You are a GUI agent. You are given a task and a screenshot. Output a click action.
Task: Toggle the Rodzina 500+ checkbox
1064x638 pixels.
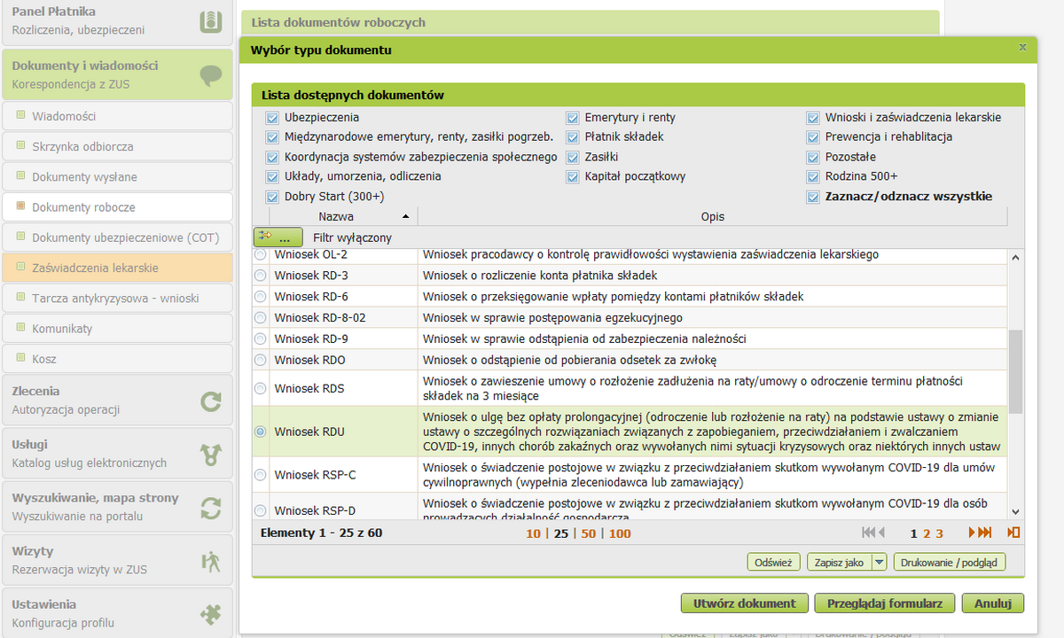[813, 176]
